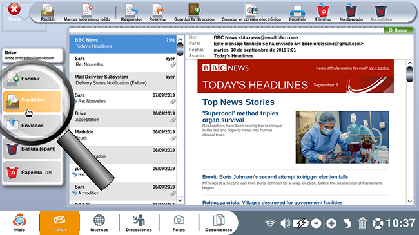Click the message list scrollbar thumb
The height and width of the screenshot is (235, 419).
[x=180, y=49]
